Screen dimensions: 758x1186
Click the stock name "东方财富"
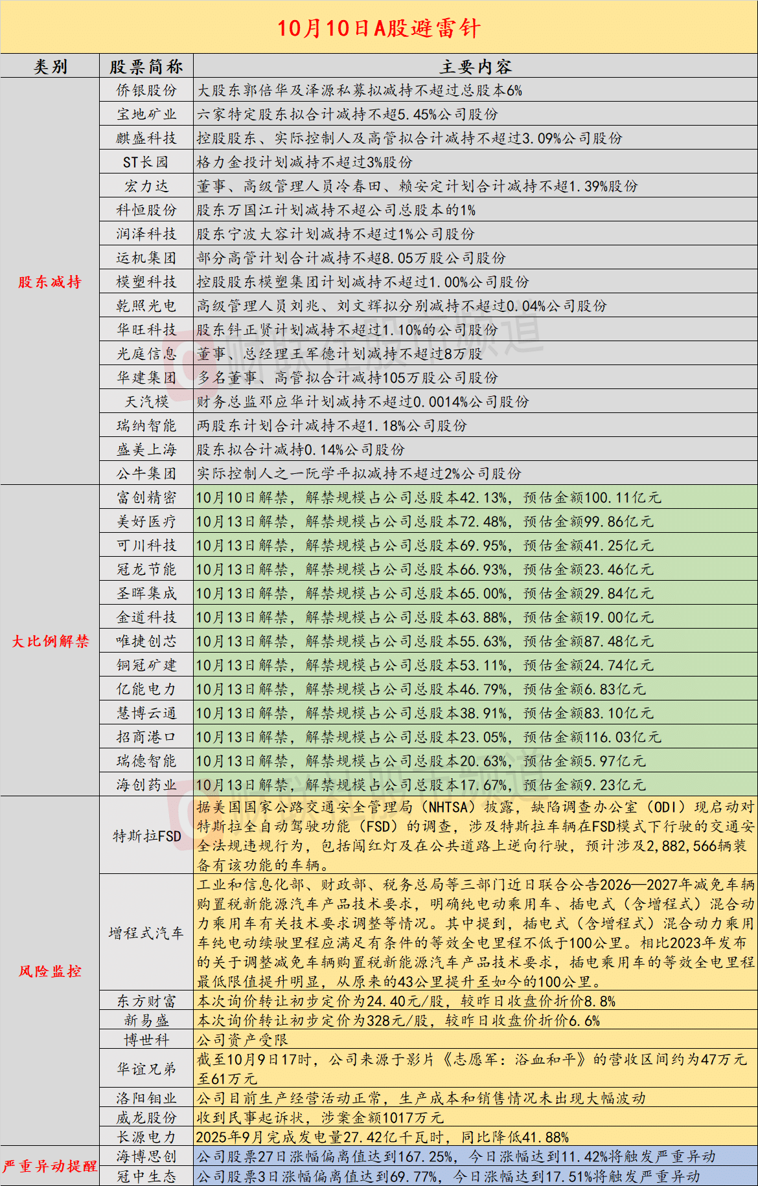(146, 1001)
